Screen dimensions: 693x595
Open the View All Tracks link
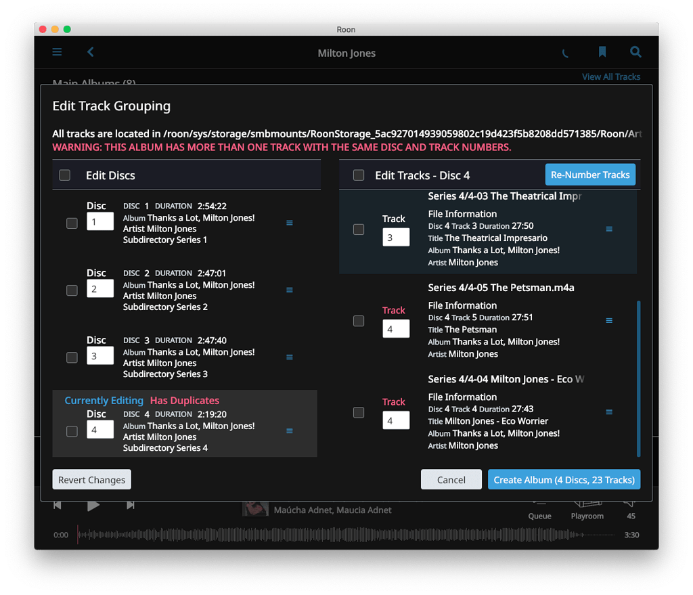tap(610, 76)
